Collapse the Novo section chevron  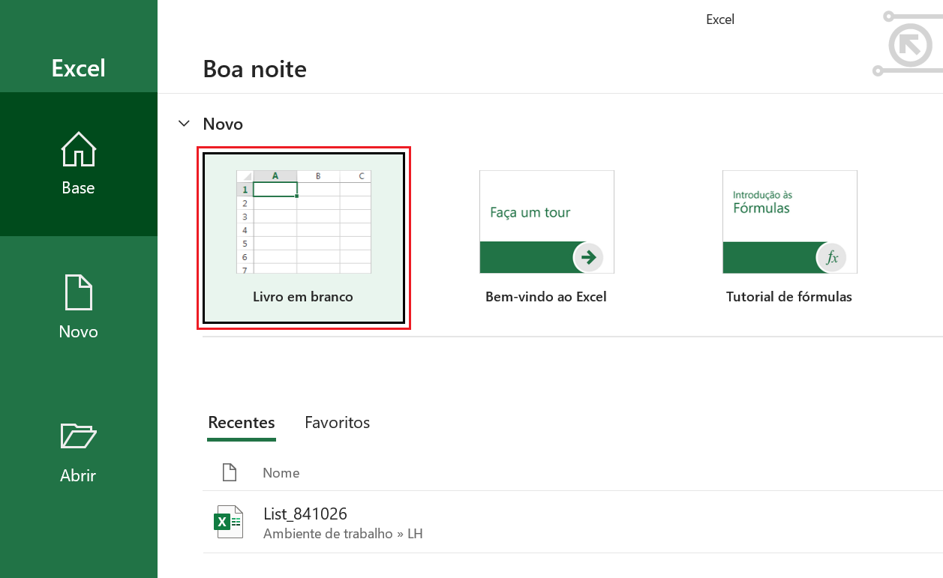pyautogui.click(x=184, y=124)
